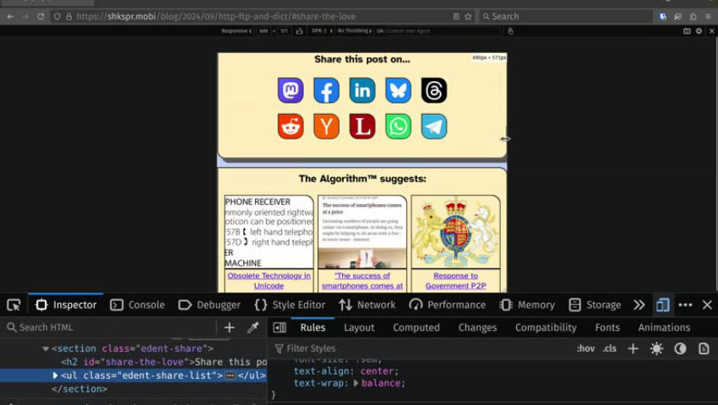Close Responsive Design Mode

(711, 31)
